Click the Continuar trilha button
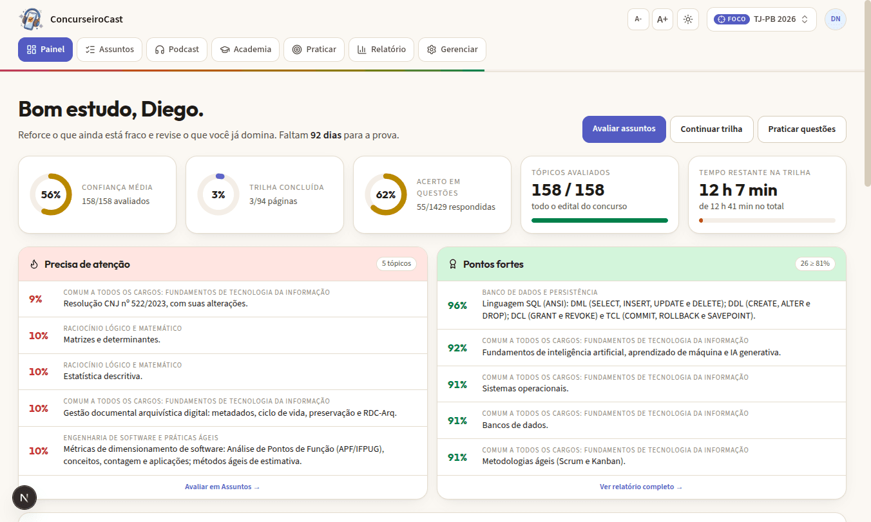 click(x=712, y=129)
